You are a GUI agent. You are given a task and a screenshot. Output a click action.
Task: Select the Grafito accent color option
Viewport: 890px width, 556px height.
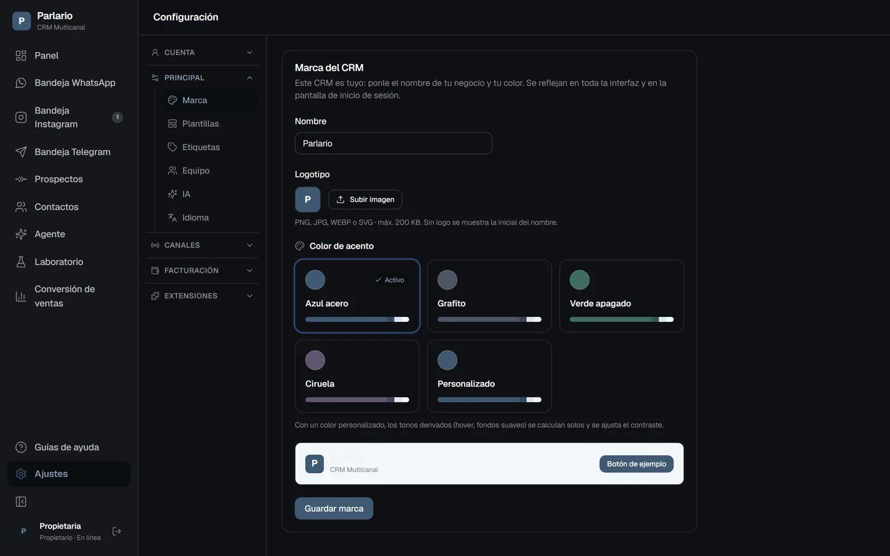(489, 296)
